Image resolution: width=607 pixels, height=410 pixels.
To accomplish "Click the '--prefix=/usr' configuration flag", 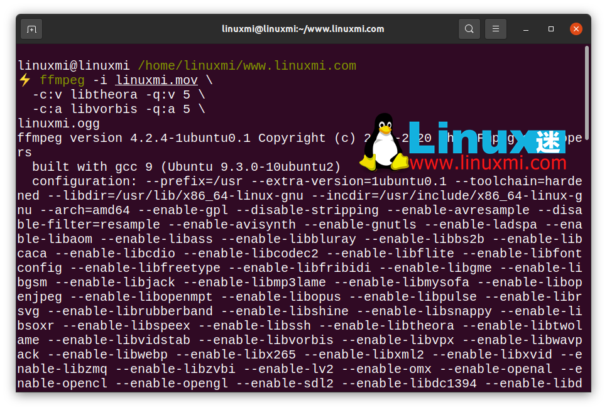I will pos(194,181).
